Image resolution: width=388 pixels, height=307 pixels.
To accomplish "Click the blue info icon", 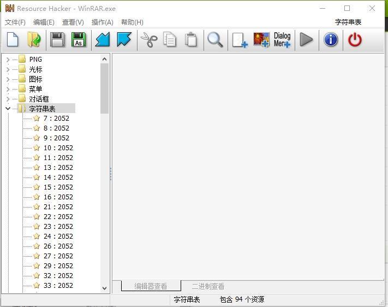I will (331, 40).
